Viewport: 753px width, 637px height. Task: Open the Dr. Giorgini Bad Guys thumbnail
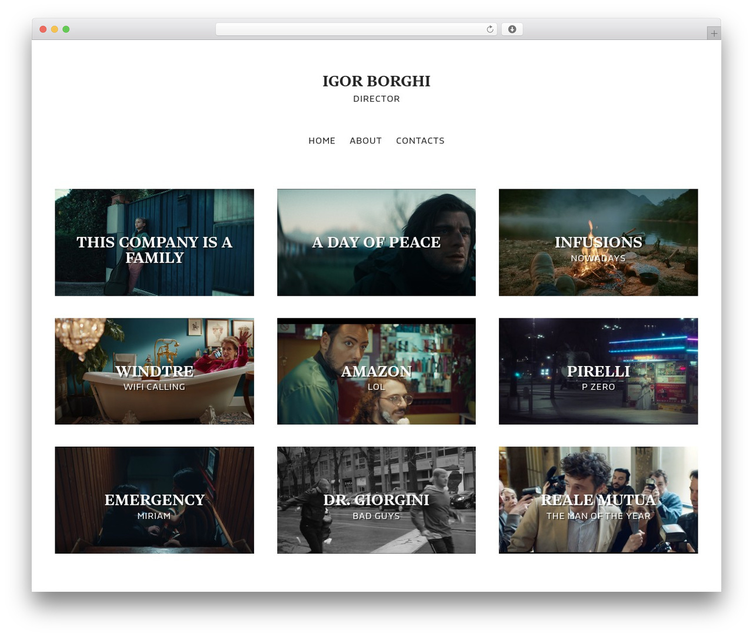tap(376, 500)
